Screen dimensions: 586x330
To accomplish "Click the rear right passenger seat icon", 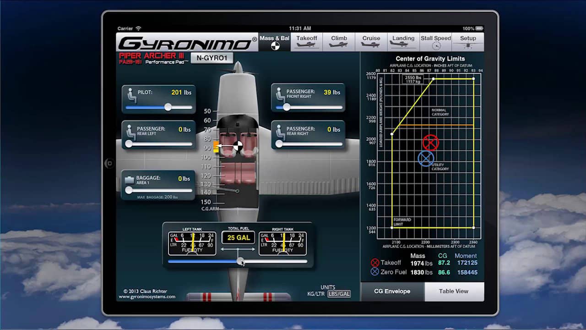I will click(x=280, y=132).
